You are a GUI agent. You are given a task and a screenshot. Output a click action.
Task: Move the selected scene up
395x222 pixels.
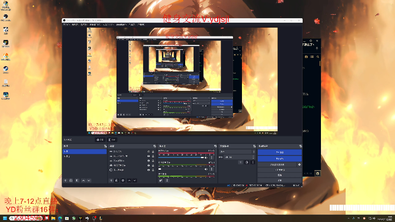[x=83, y=181]
